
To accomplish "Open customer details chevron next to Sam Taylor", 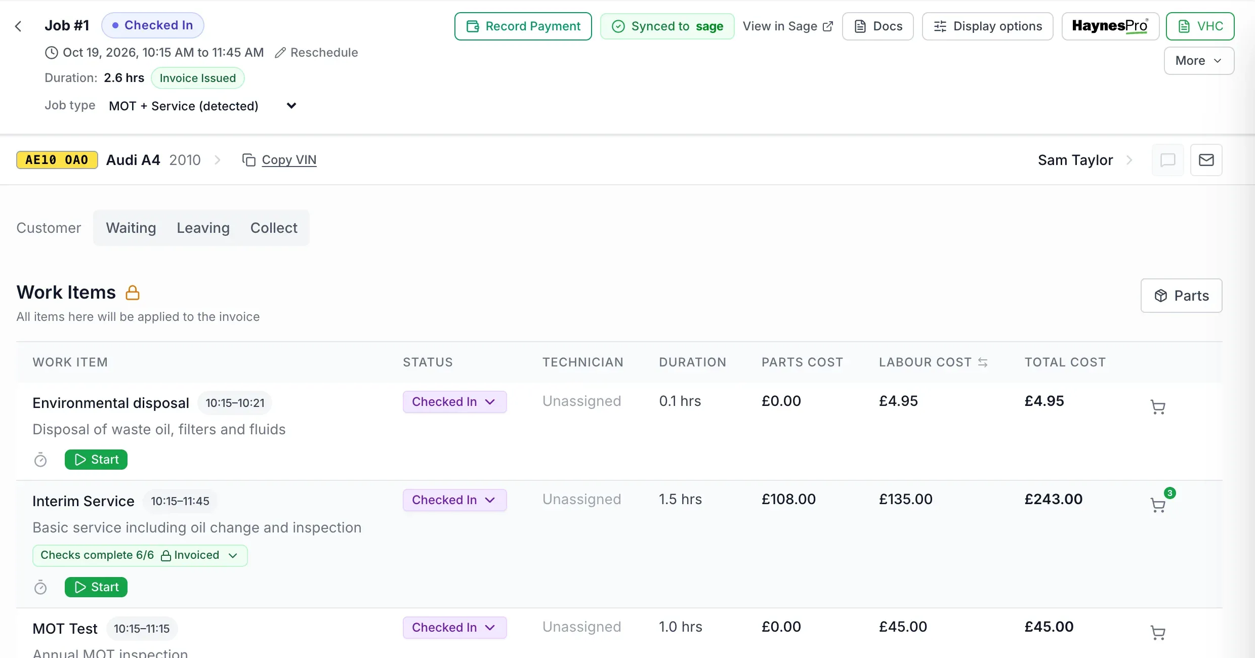I will coord(1129,160).
